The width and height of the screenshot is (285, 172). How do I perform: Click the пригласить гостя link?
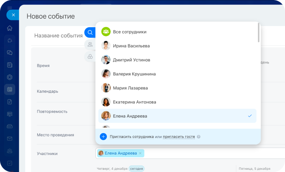point(178,137)
